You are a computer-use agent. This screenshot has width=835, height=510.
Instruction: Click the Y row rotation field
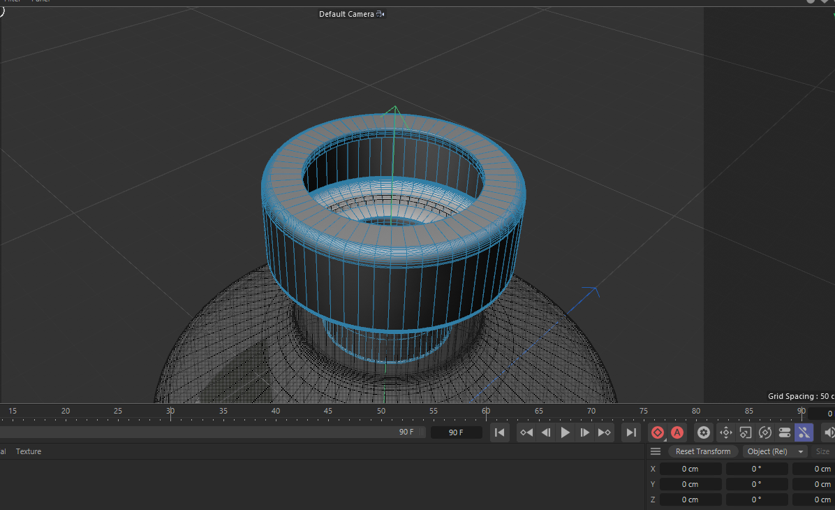pos(757,484)
